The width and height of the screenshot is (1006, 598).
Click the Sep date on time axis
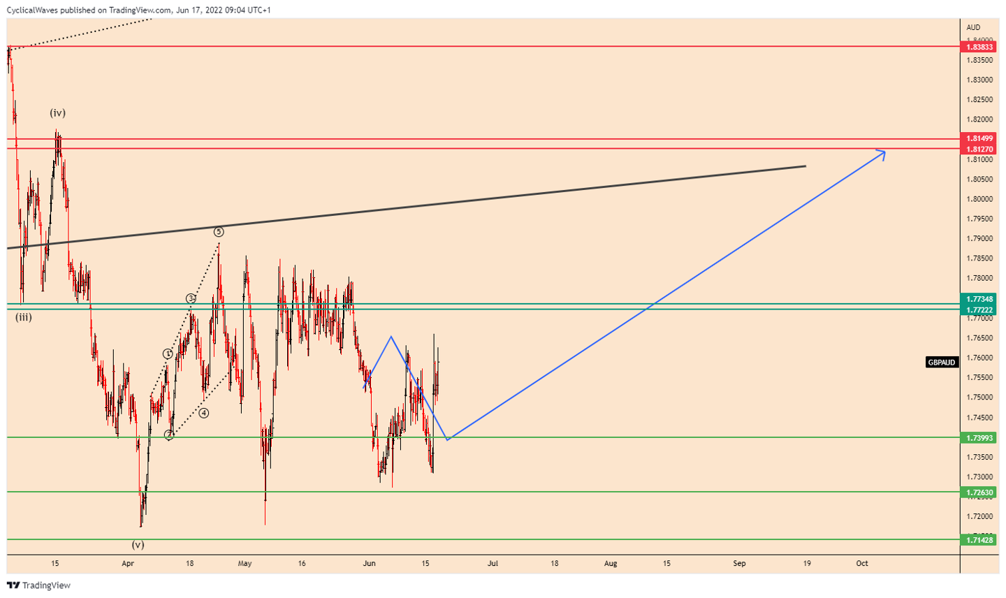(x=739, y=563)
